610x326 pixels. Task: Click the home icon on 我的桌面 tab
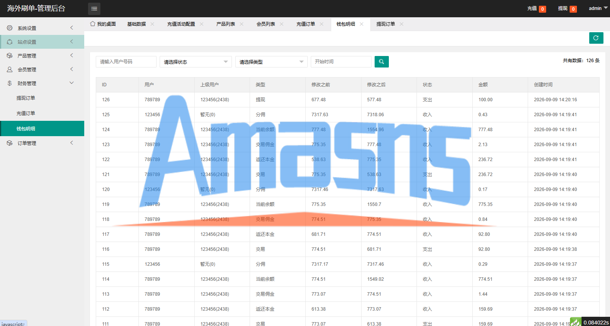coord(93,24)
